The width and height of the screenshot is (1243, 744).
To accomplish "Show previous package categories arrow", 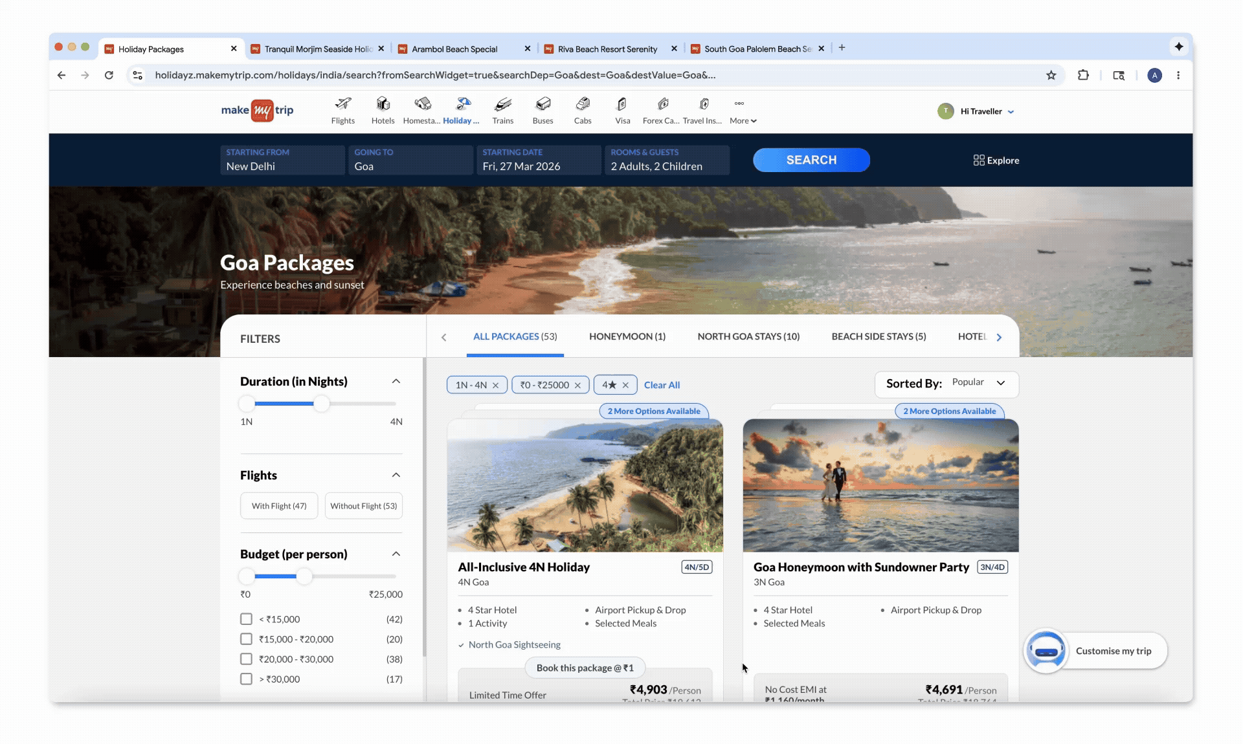I will pos(443,337).
